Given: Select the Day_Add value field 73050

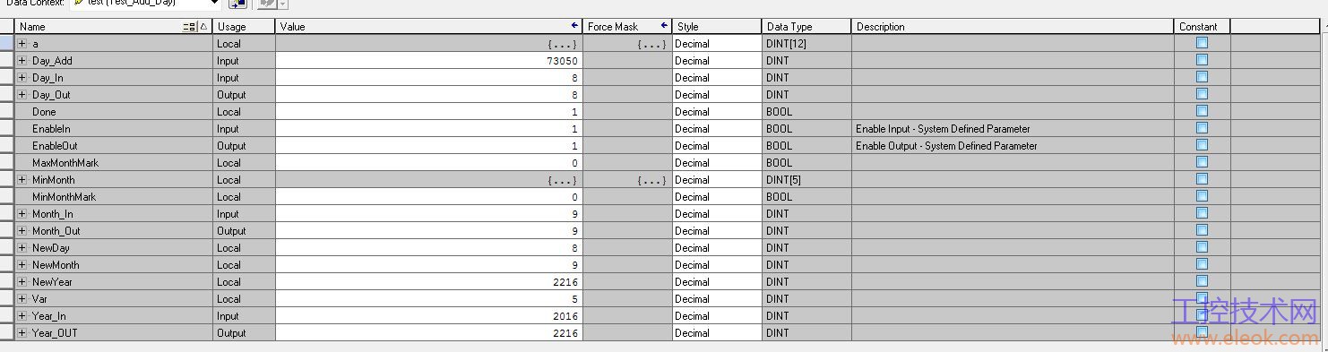Looking at the screenshot, I should (x=429, y=60).
